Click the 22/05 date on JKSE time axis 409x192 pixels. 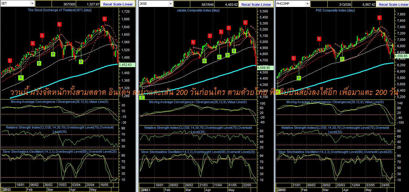[x=247, y=185]
